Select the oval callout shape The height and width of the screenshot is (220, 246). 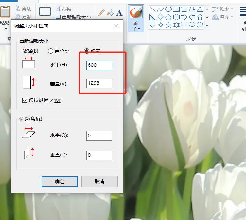[192, 25]
